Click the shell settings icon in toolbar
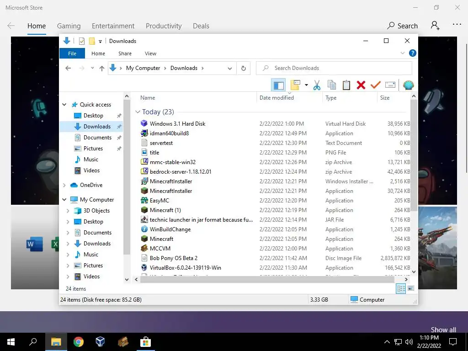This screenshot has height=351, width=468. [408, 85]
